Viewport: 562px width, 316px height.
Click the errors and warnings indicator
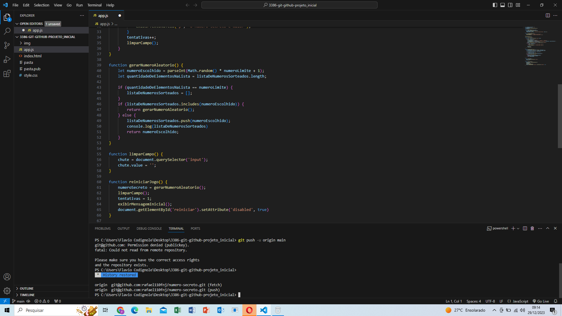(x=42, y=301)
